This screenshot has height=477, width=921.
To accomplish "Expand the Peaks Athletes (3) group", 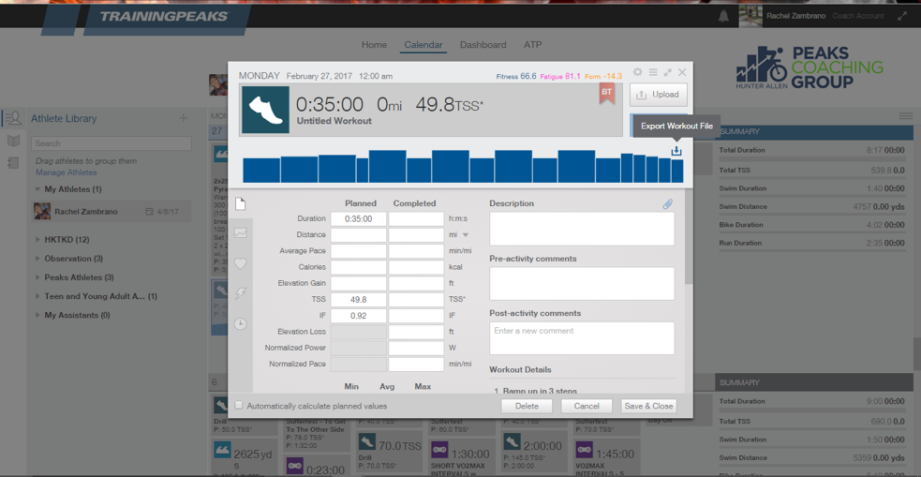I will pos(37,277).
